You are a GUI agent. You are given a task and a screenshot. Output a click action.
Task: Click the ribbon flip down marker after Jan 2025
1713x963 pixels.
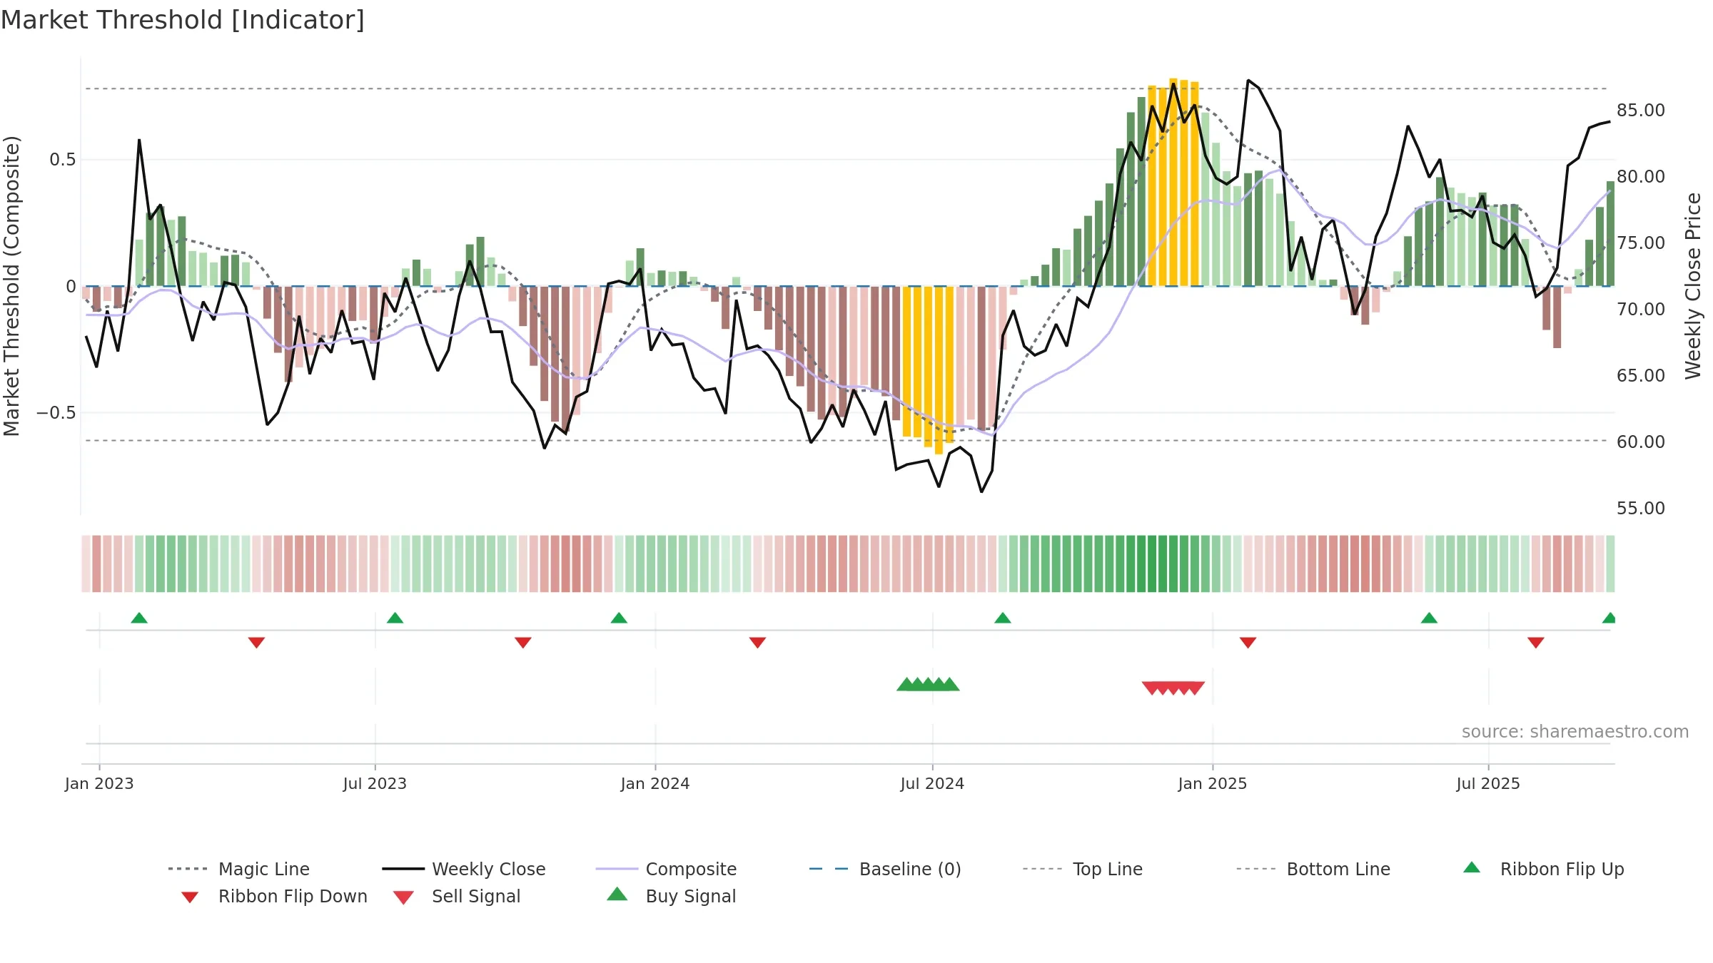click(x=1248, y=643)
